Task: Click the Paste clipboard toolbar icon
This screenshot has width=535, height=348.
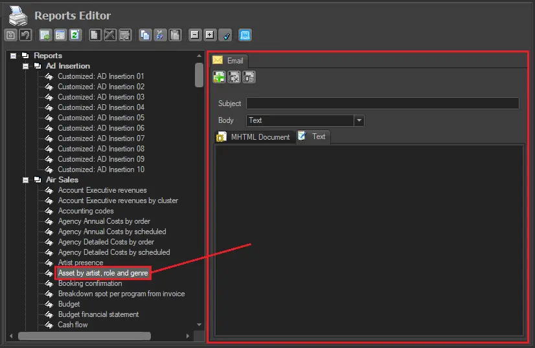Action: click(x=175, y=35)
